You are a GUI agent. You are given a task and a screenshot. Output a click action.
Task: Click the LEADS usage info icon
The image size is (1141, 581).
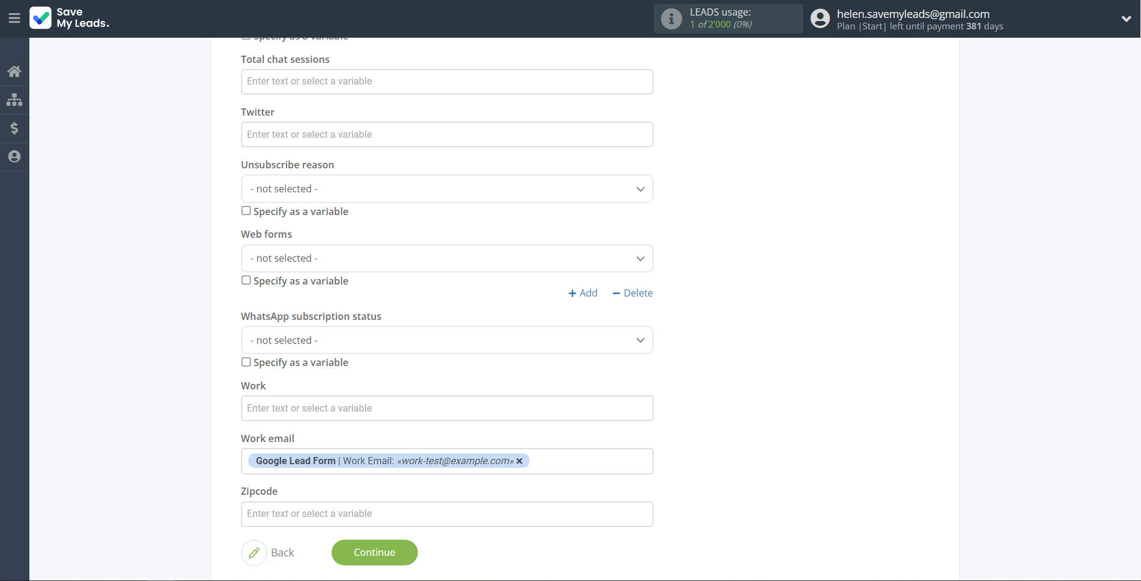pos(672,19)
